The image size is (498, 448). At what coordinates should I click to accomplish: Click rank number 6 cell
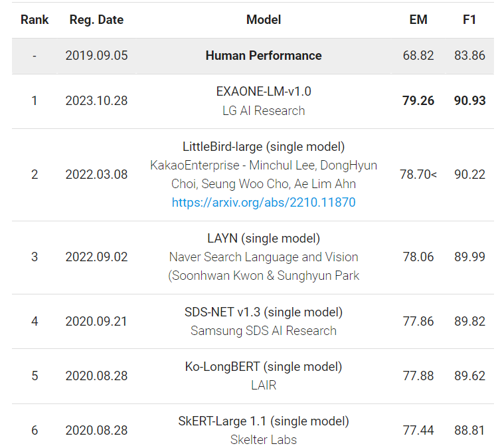pos(35,431)
